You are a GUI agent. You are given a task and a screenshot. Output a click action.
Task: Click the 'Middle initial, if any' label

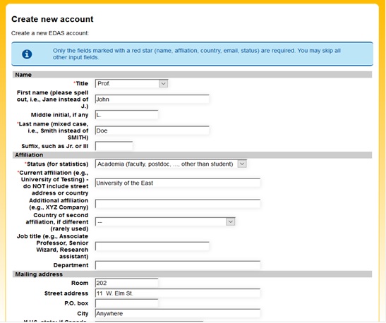pos(59,115)
